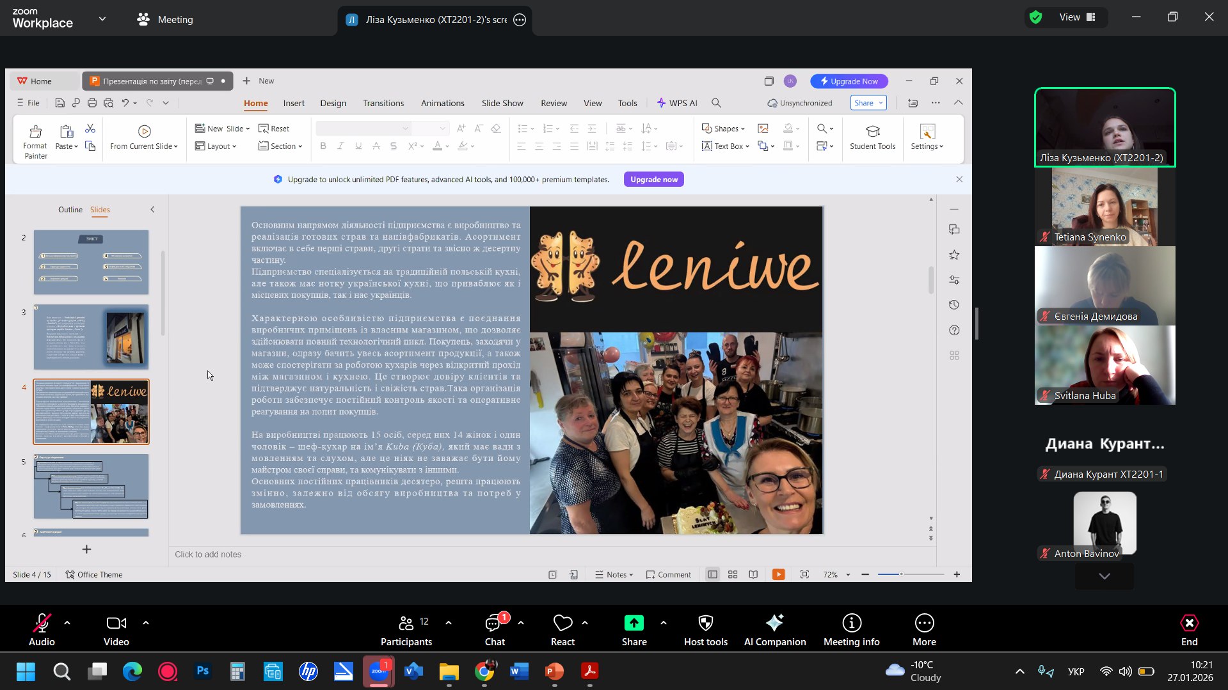
Task: Toggle the Notes pane in status bar
Action: pyautogui.click(x=614, y=574)
